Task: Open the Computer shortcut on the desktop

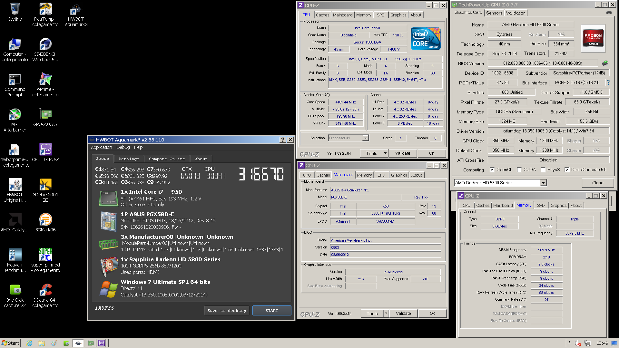Action: point(15,50)
